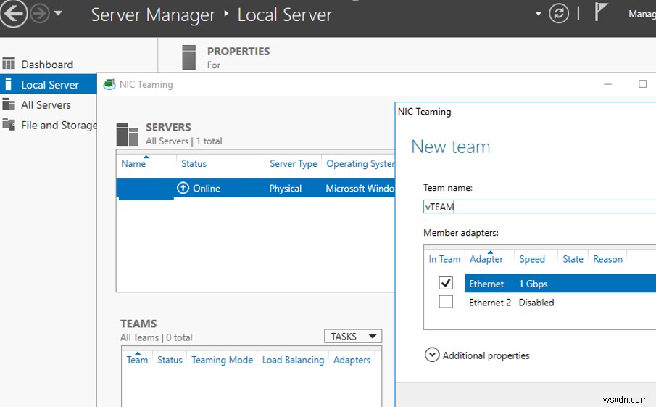Select the Ethernet 2 Disabled row

(x=560, y=303)
